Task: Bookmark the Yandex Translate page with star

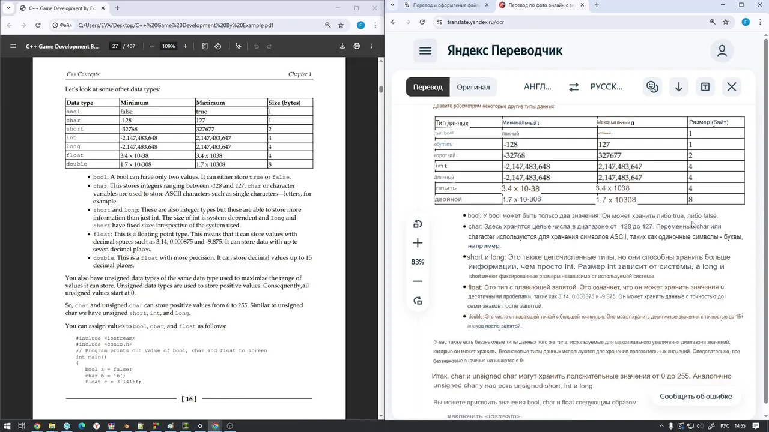Action: pos(726,22)
